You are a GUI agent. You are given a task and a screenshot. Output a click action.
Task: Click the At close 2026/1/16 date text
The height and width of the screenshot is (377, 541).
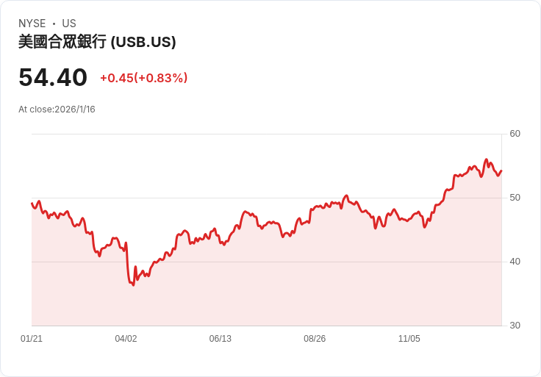57,109
